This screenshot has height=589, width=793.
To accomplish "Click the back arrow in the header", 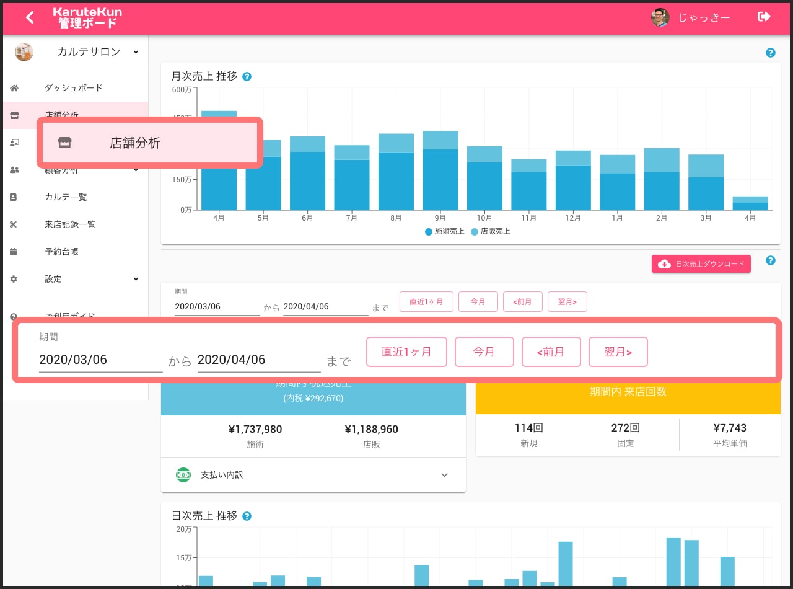I will coord(30,17).
